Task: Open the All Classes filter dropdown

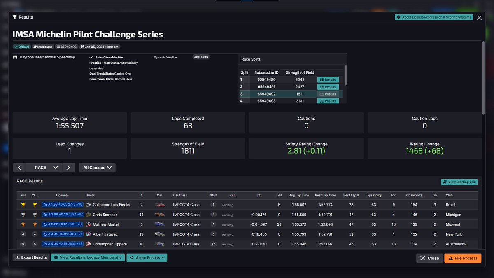Action: click(97, 168)
